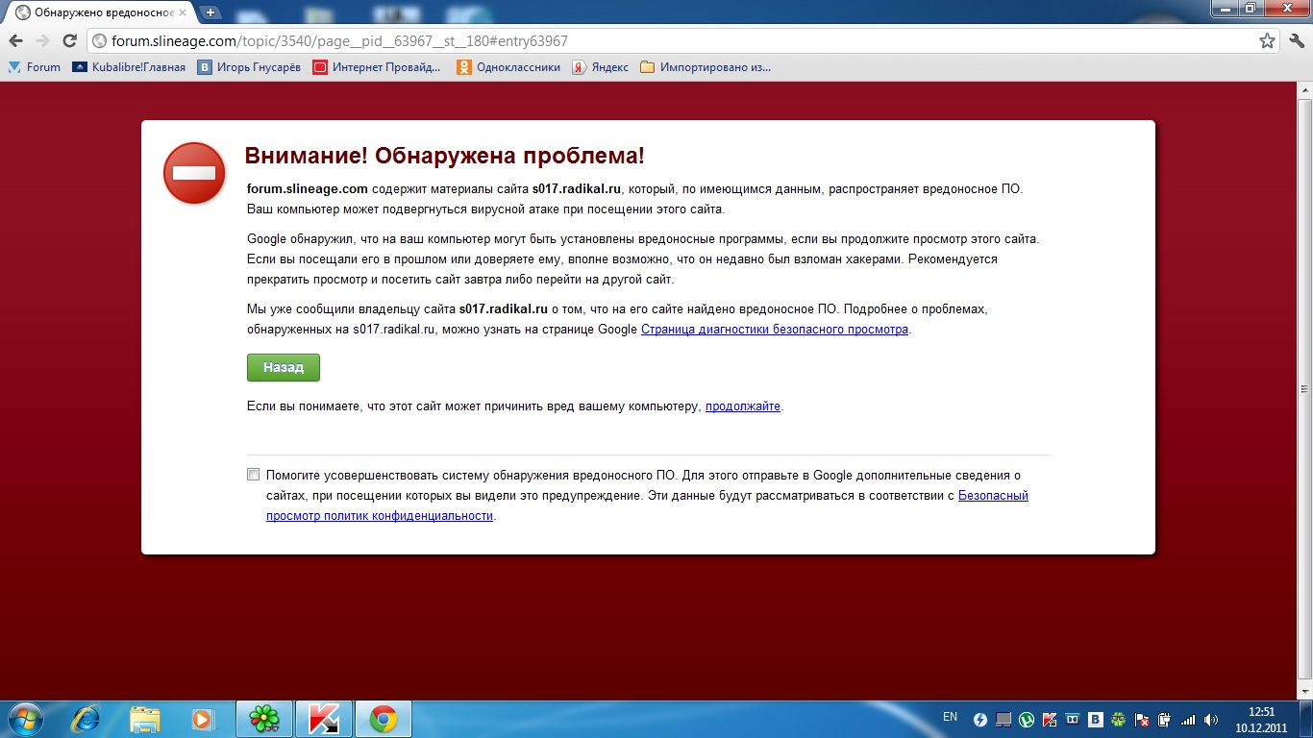The height and width of the screenshot is (738, 1313).
Task: Follow the Страница диагностики безопасного просмотра link
Action: pyautogui.click(x=775, y=330)
